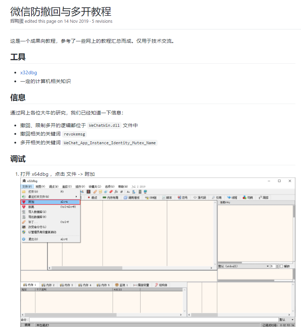The height and width of the screenshot is (327, 301).
Task: Click the 5 revisions link
Action: [102, 21]
